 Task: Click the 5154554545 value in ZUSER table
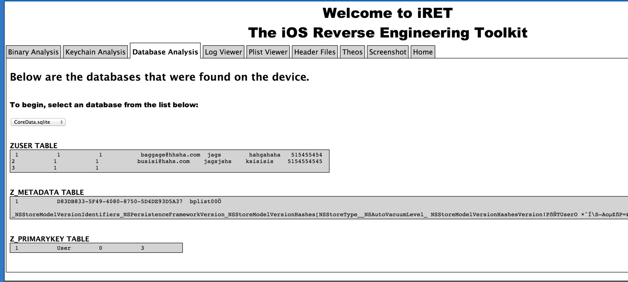click(305, 161)
